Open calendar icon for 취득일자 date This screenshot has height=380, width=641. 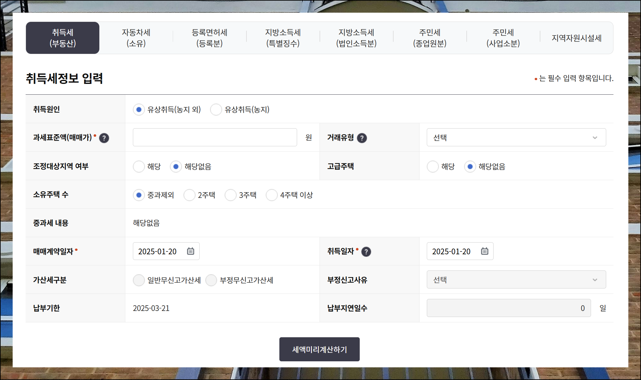(x=484, y=251)
